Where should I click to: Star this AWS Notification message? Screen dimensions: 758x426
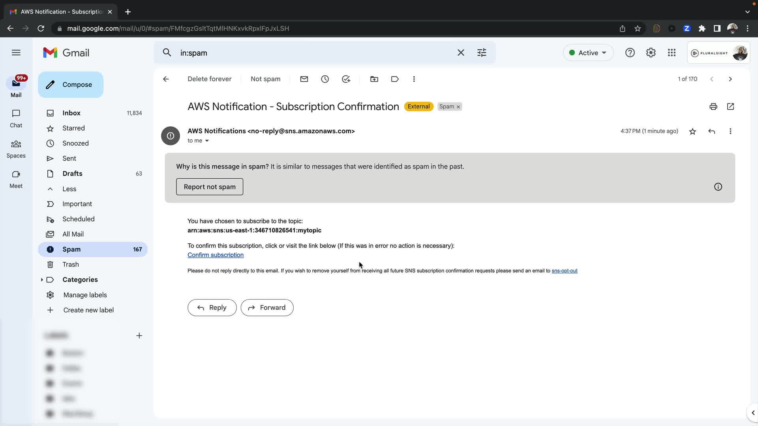tap(692, 131)
